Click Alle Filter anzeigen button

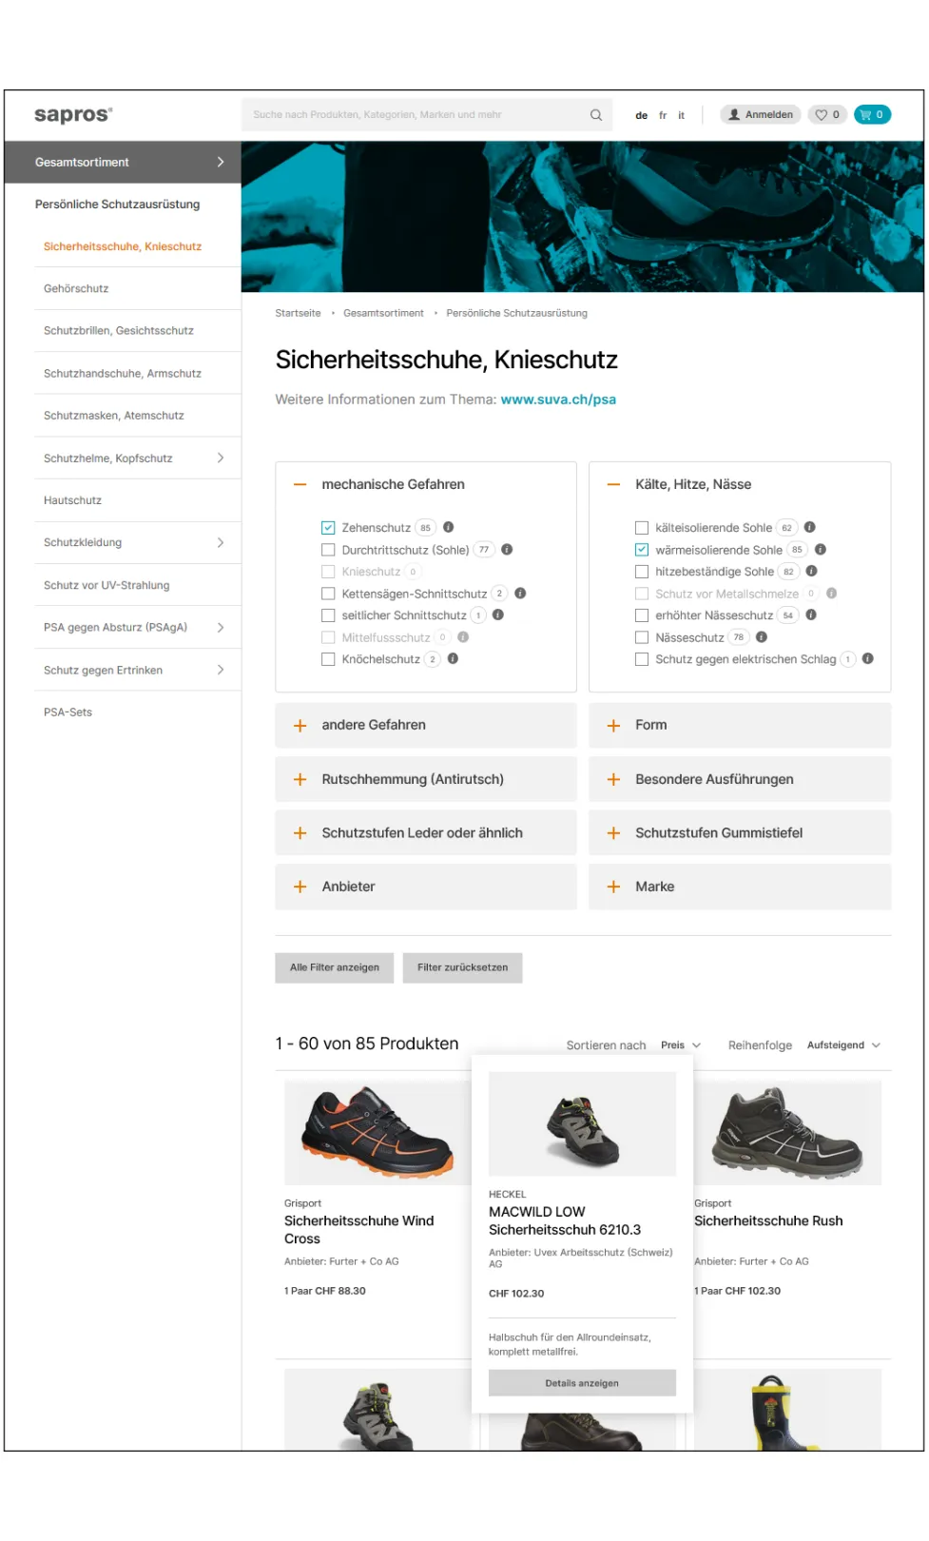coord(335,968)
